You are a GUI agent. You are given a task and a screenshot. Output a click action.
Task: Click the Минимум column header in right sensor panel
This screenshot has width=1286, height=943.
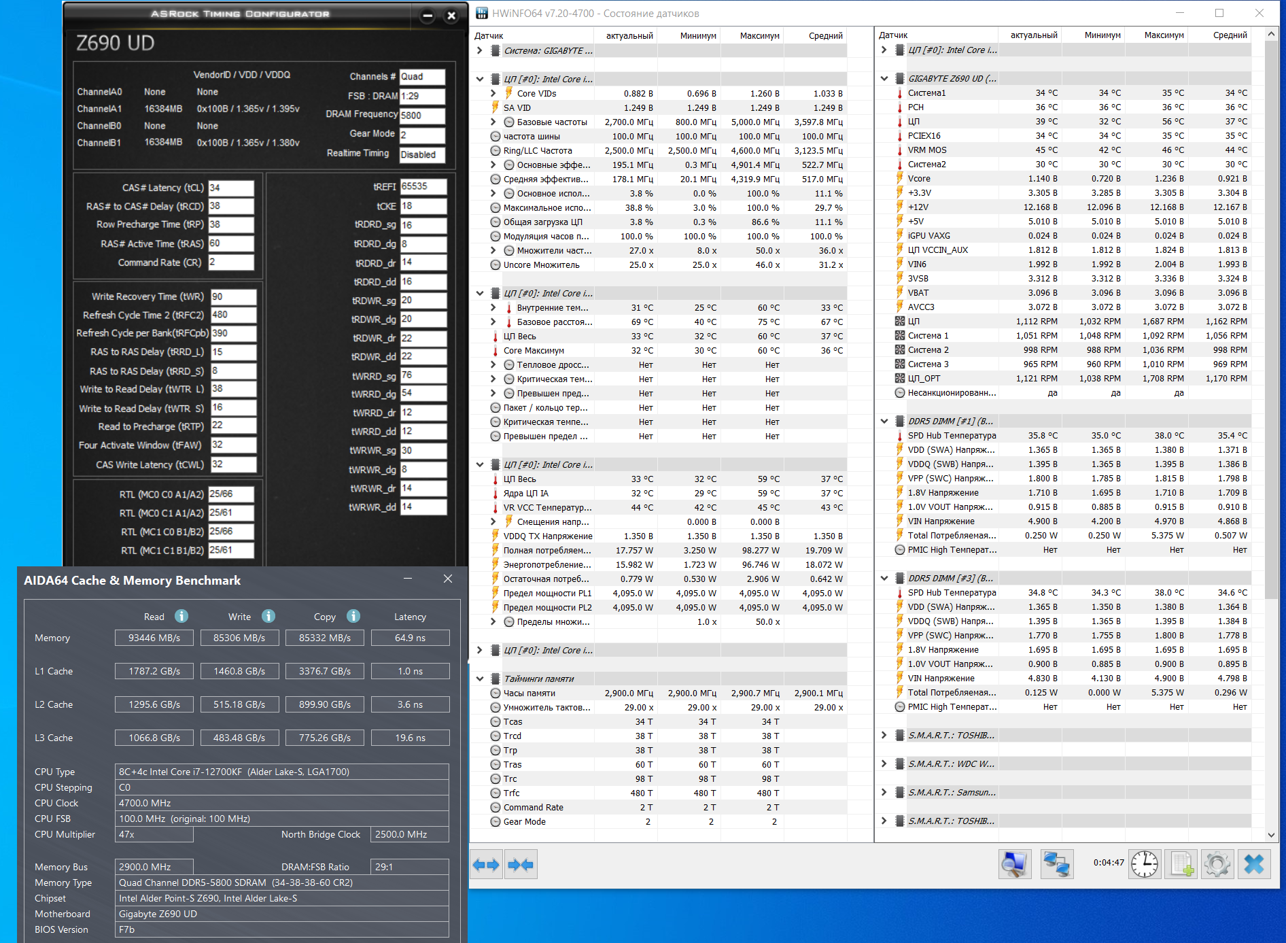pos(1093,35)
